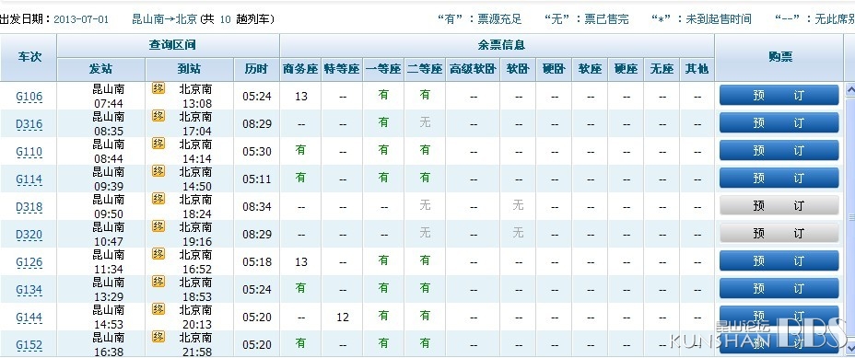Click terminal-station icon in D316 row
This screenshot has height=358, width=855.
[158, 116]
